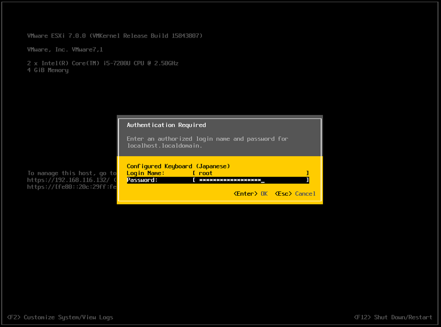
Task: Click the 'Enter an authorized login name' message
Action: pyautogui.click(x=207, y=139)
